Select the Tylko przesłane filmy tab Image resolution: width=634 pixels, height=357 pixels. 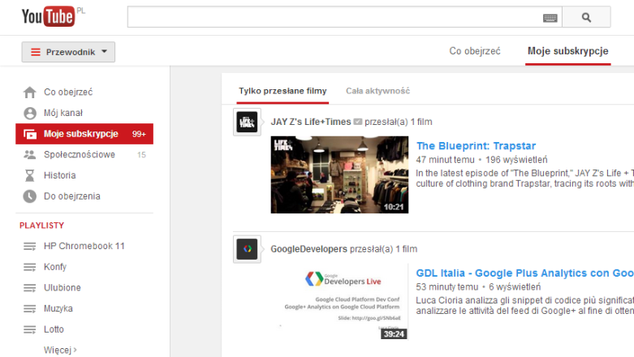[x=282, y=92]
